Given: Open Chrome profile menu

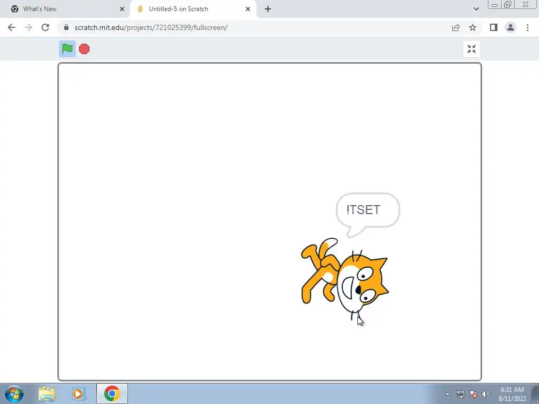Looking at the screenshot, I should 511,27.
